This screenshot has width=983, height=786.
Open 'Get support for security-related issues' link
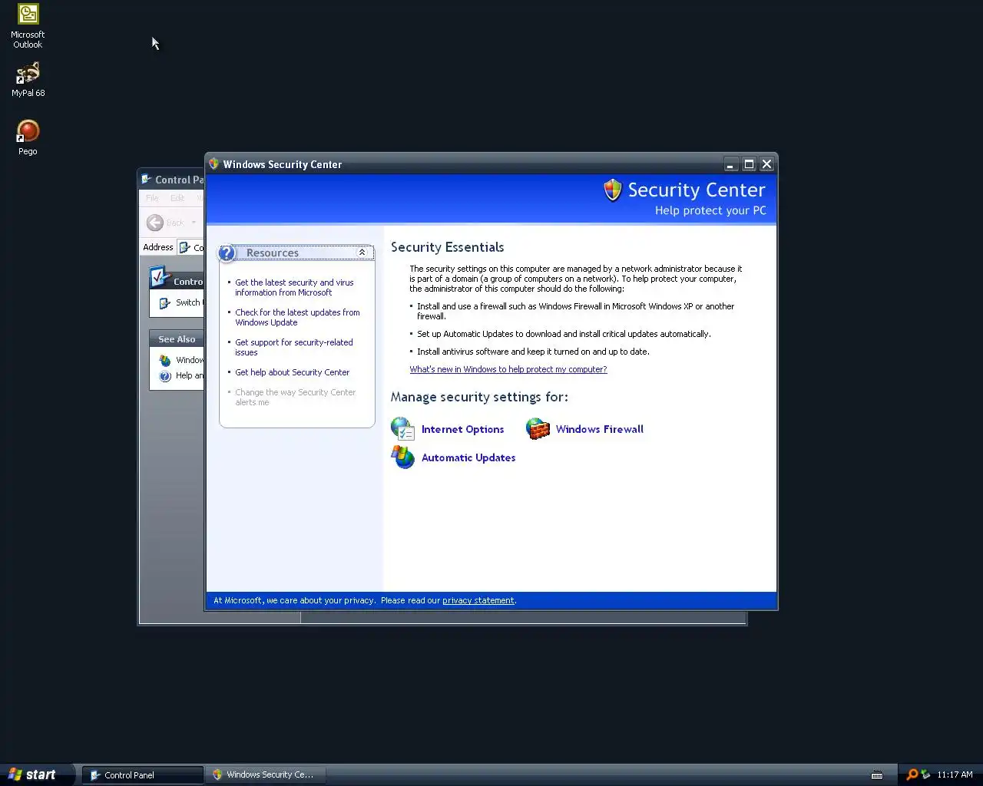tap(294, 348)
